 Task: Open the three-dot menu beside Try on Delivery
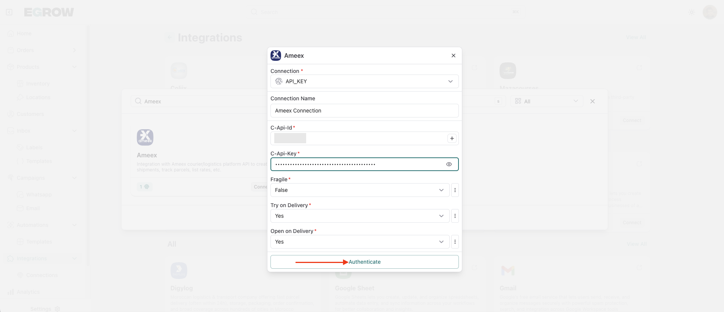[x=455, y=216]
